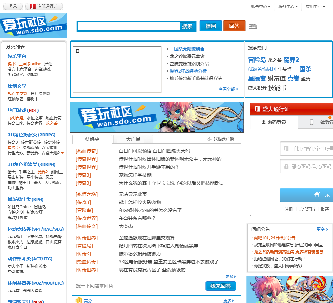Open question 无法显示此页
The height and width of the screenshot is (303, 333).
pyautogui.click(x=133, y=194)
